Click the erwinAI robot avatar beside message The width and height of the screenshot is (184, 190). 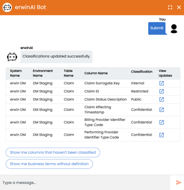tap(12, 57)
